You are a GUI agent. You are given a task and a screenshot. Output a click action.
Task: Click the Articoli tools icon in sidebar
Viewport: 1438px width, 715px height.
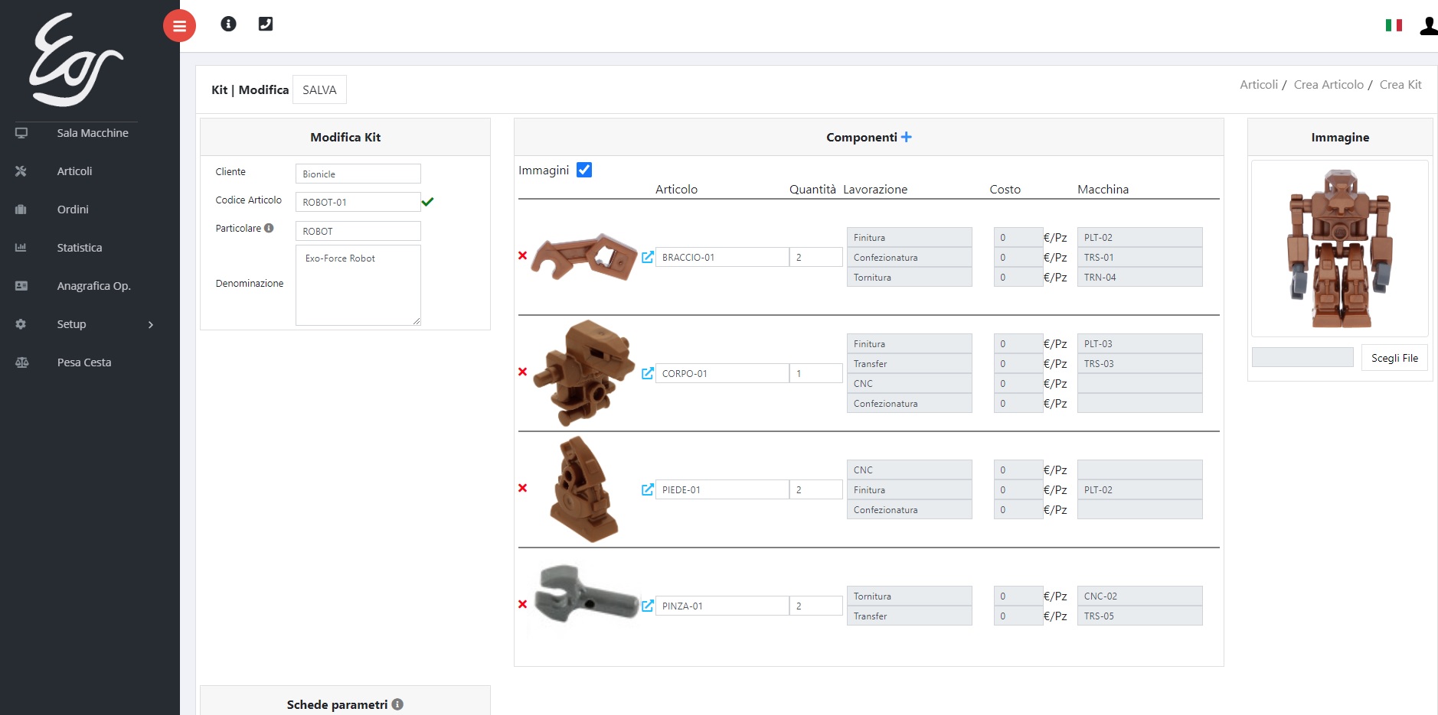tap(21, 171)
